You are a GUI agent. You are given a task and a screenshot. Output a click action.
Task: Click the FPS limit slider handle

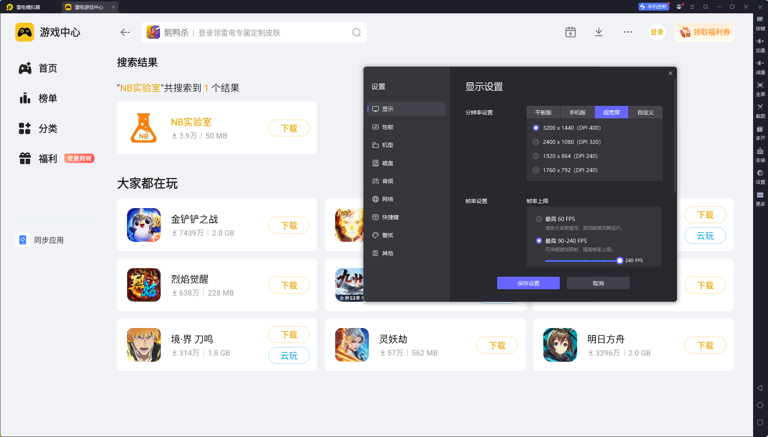pos(619,261)
